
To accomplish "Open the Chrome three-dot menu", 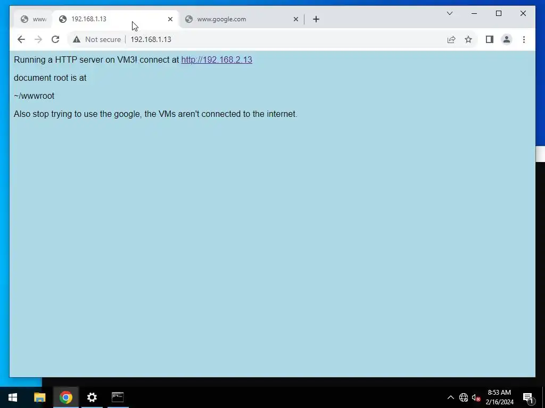I will point(524,39).
